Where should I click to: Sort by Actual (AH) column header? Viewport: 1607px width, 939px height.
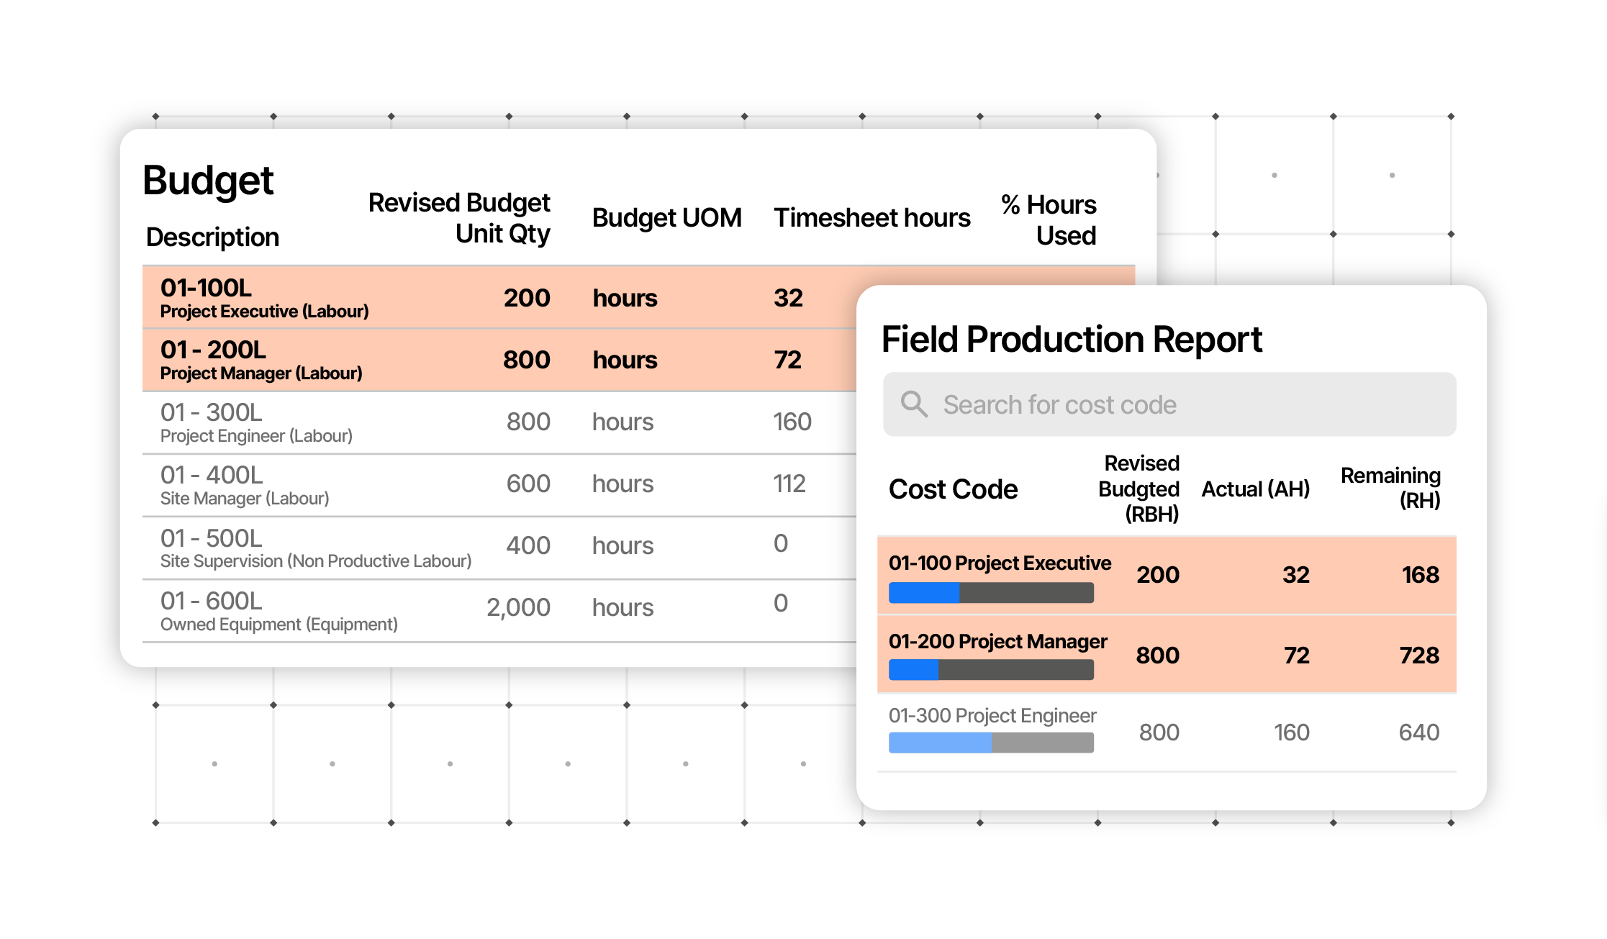click(x=1255, y=489)
